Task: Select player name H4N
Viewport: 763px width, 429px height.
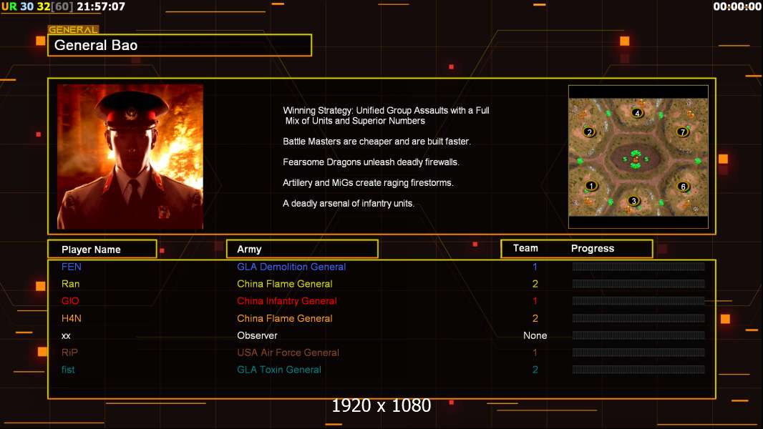Action: 71,318
